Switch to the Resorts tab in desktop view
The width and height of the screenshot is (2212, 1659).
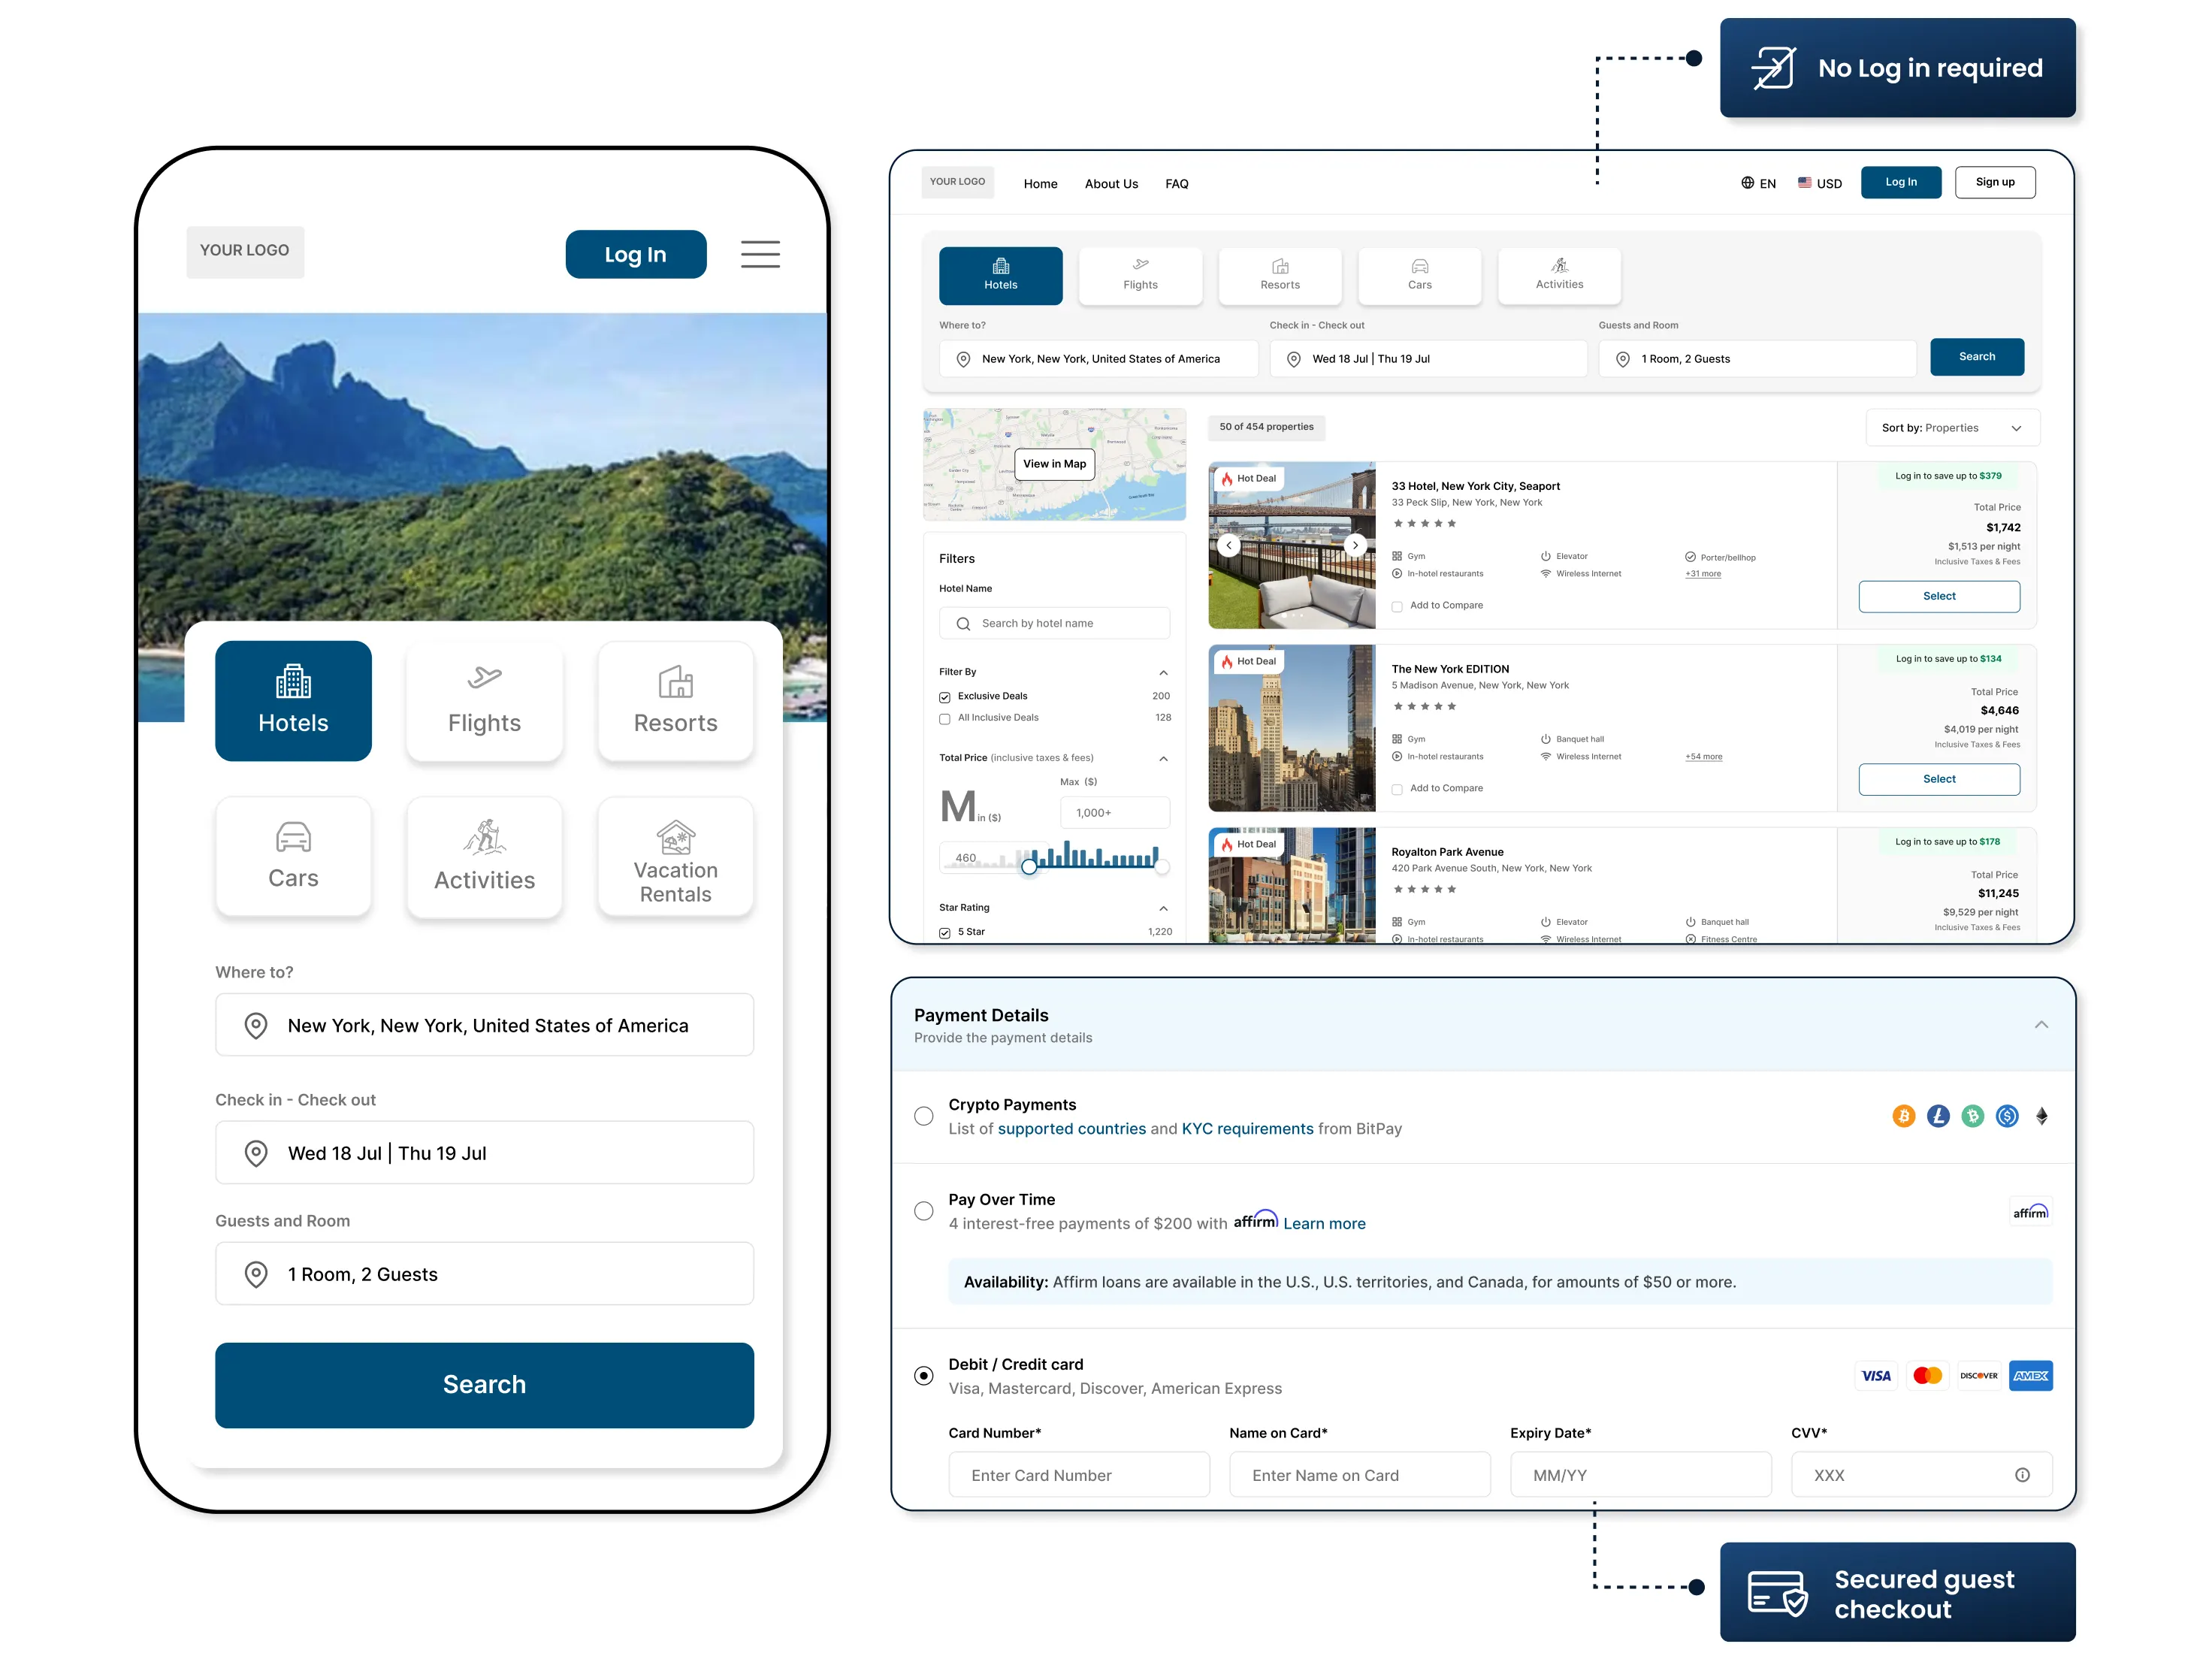click(1280, 276)
